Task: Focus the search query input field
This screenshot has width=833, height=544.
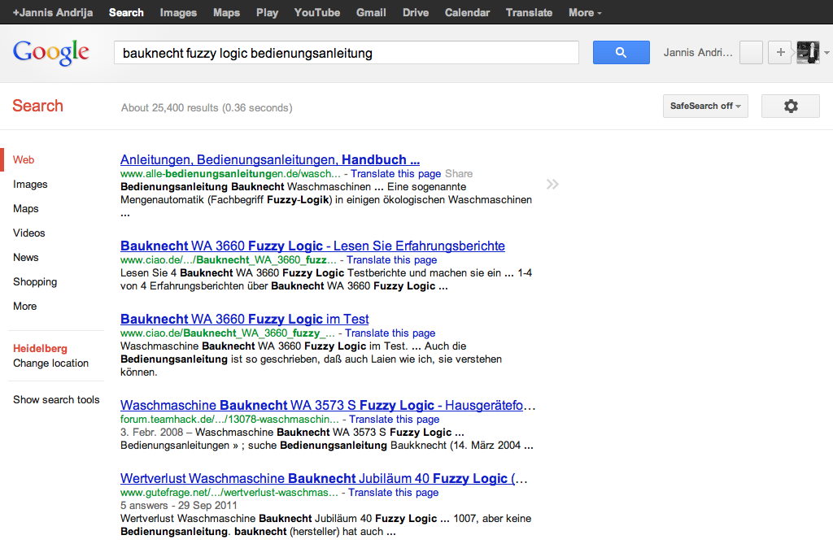Action: 347,53
